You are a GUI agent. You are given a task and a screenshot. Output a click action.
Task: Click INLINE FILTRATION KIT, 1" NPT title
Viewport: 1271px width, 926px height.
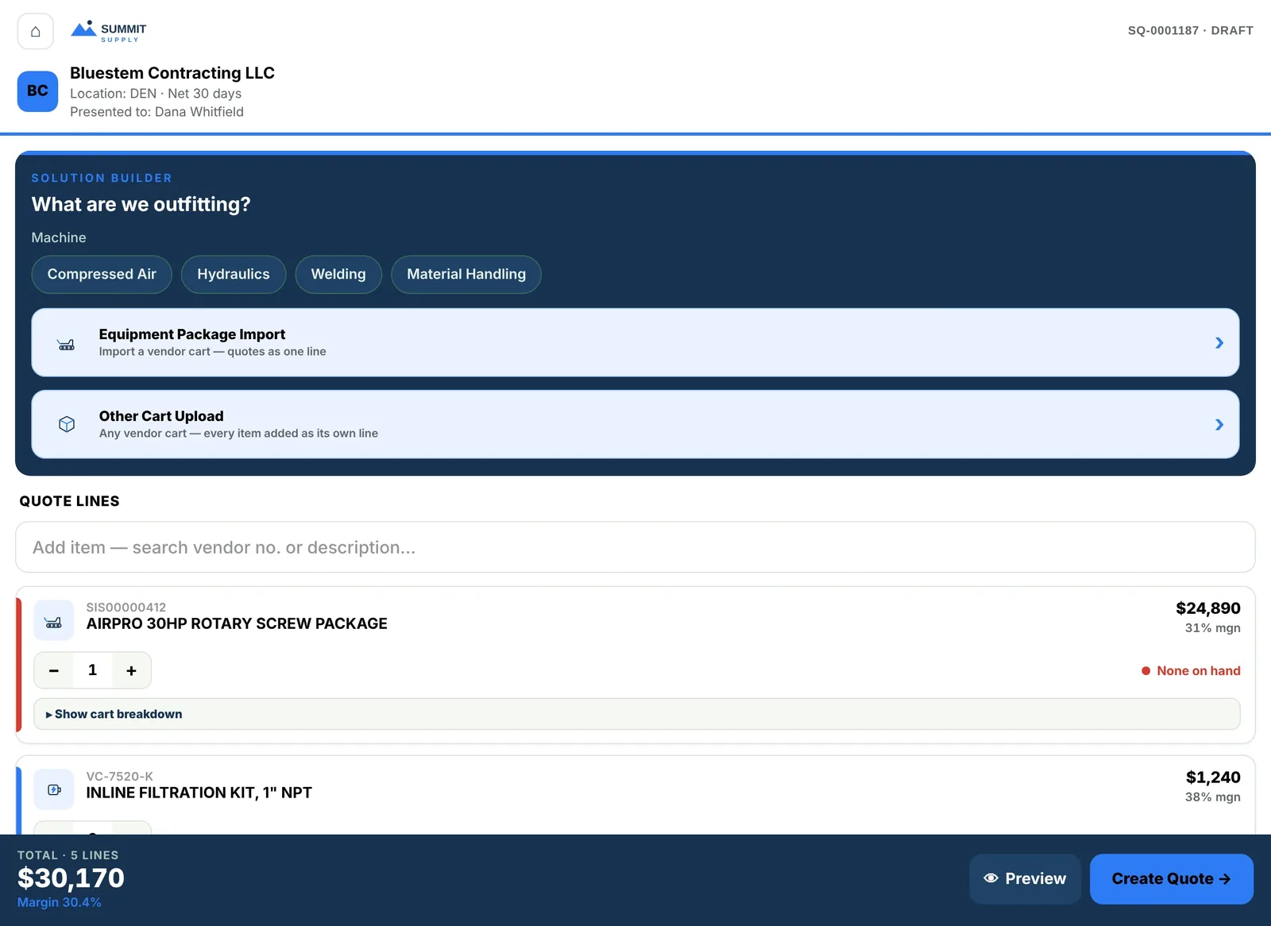(199, 793)
